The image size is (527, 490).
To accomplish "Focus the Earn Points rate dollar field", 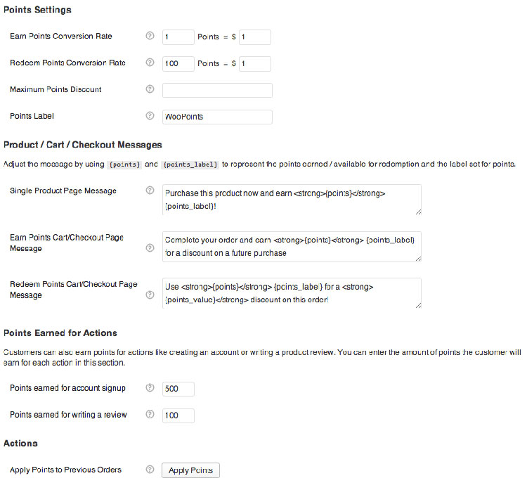I will tap(254, 37).
